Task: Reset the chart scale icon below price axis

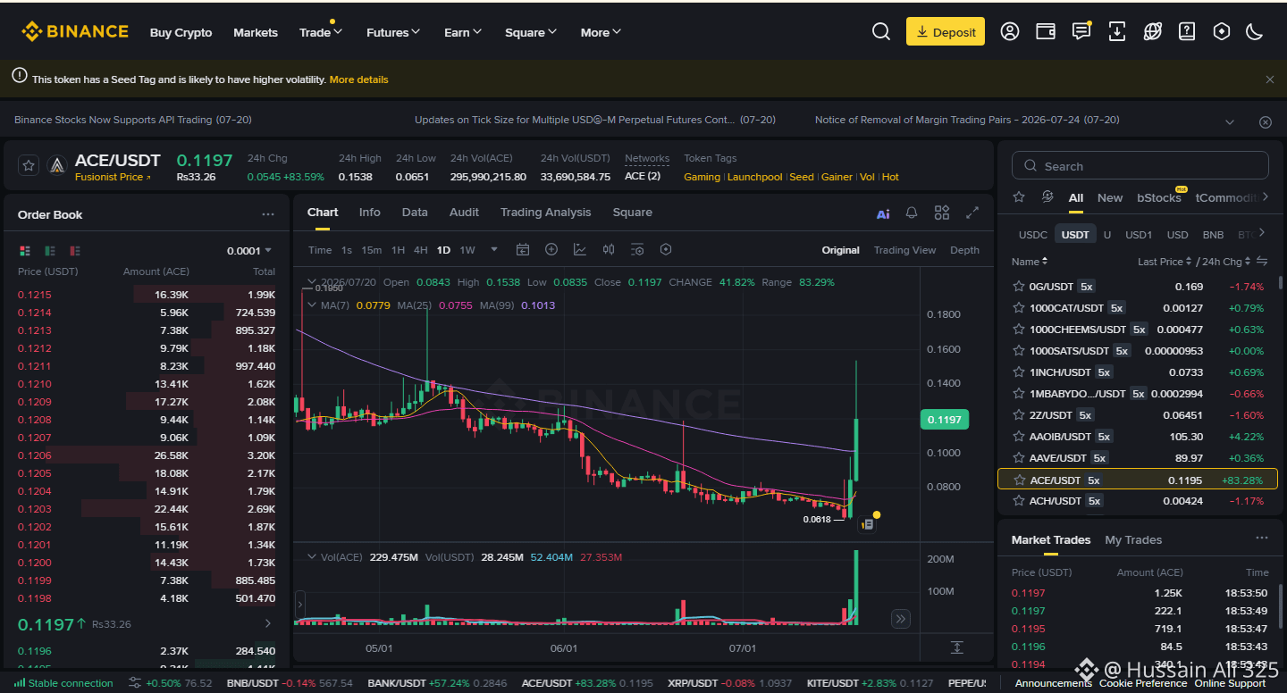Action: tap(957, 647)
